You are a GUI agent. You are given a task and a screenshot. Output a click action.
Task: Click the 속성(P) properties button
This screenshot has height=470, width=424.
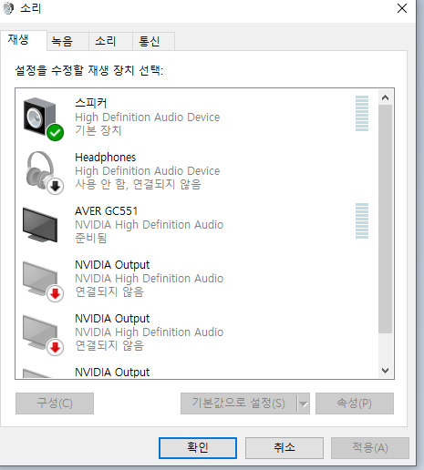point(355,404)
